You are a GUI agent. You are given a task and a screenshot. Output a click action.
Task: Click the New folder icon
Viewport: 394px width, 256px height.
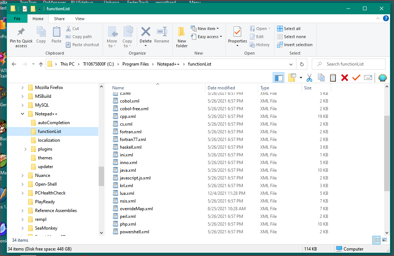point(181,32)
